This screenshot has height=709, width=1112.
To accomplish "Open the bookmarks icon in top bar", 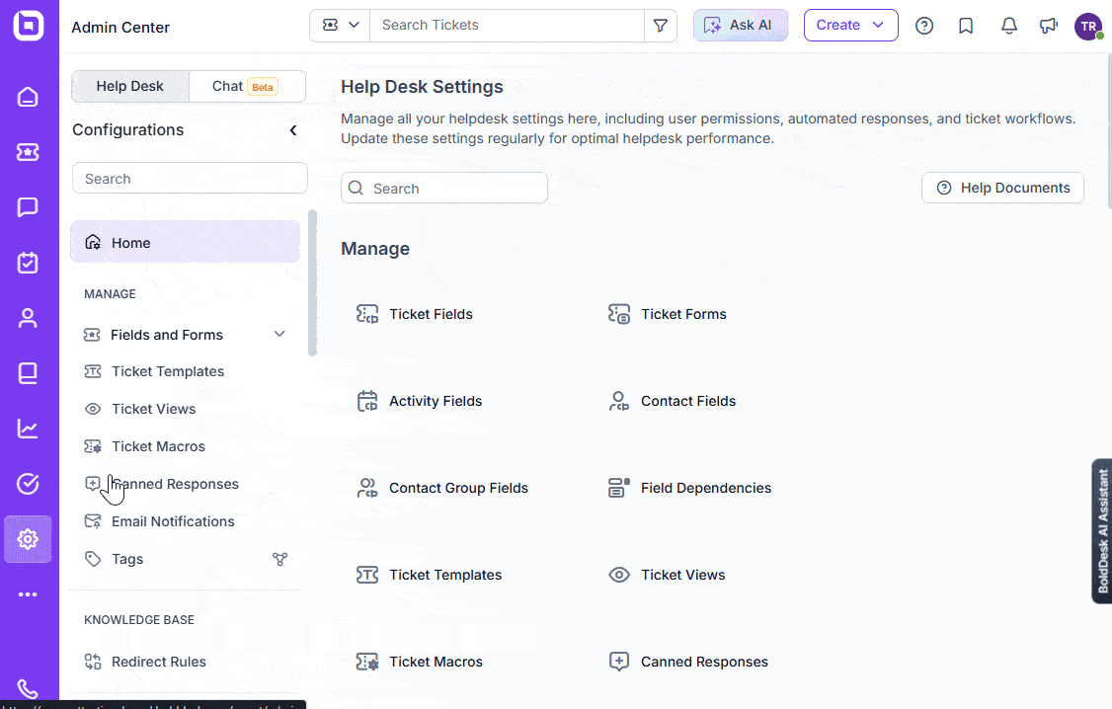I will (x=965, y=26).
